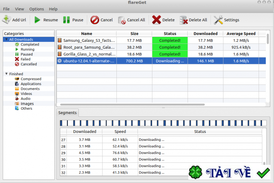Image resolution: width=274 pixels, height=183 pixels.
Task: Collapse the All Downloads tree arrow
Action: click(x=7, y=39)
